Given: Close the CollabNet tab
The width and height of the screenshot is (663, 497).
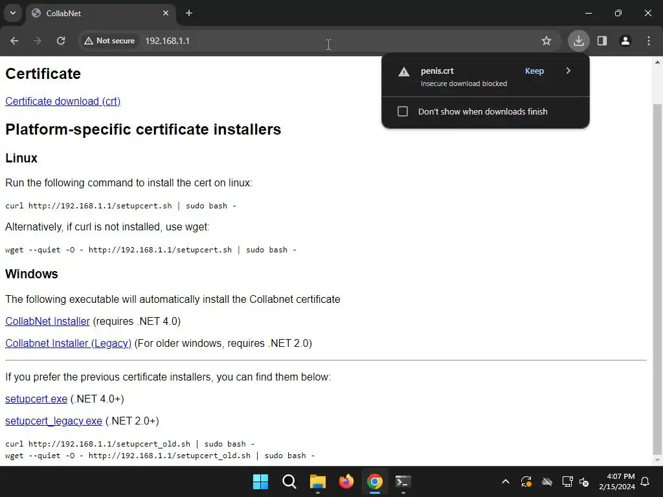Looking at the screenshot, I should tap(166, 13).
